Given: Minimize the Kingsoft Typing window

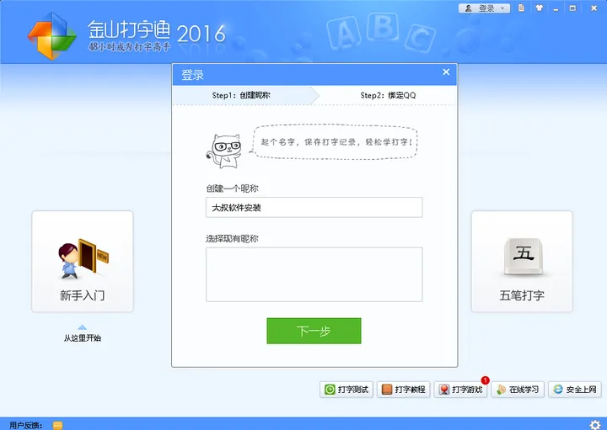Looking at the screenshot, I should tap(556, 8).
